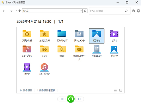Go to the previous version
Screen dimensions: 141x104
click(62, 99)
